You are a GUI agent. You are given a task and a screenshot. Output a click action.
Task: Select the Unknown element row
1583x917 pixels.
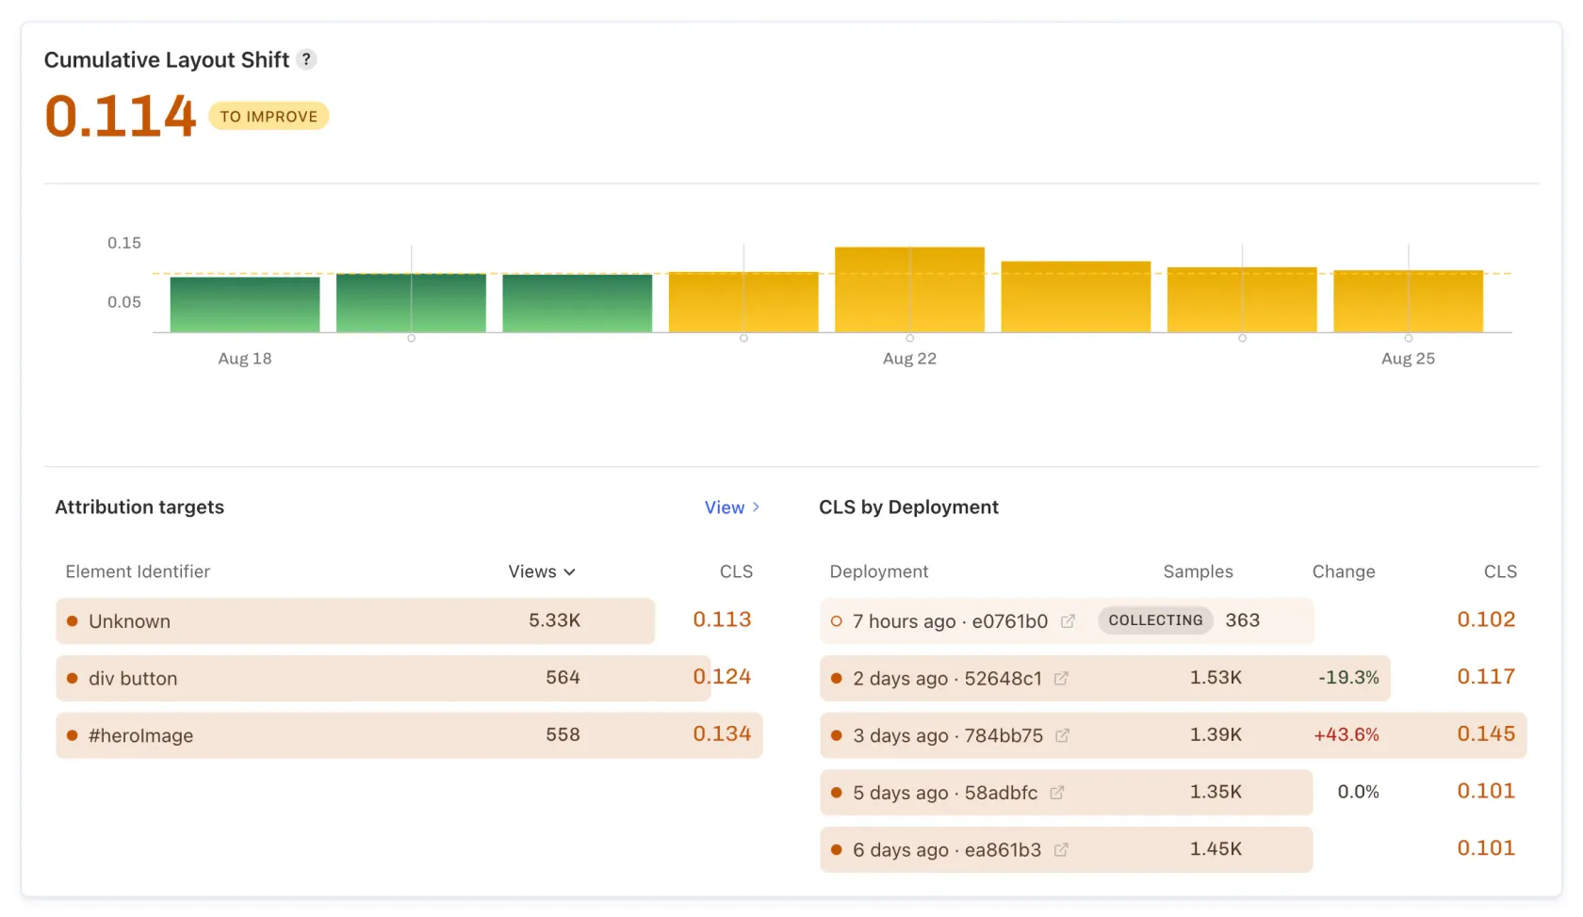(409, 621)
